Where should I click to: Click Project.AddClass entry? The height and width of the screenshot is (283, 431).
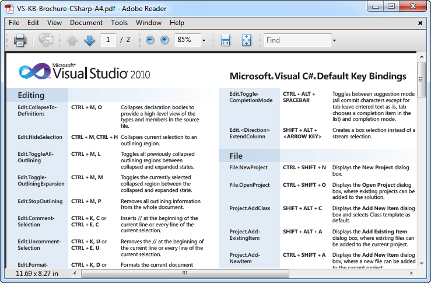tap(250, 208)
